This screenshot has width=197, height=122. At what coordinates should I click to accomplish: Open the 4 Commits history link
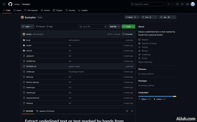click(x=128, y=34)
